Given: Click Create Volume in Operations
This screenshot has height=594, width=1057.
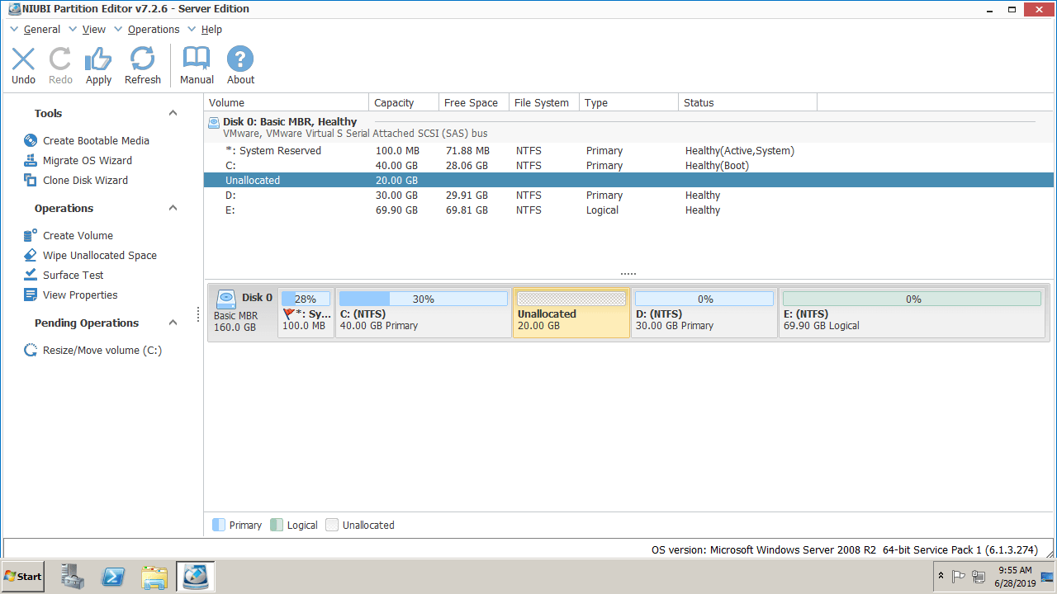Looking at the screenshot, I should [78, 236].
